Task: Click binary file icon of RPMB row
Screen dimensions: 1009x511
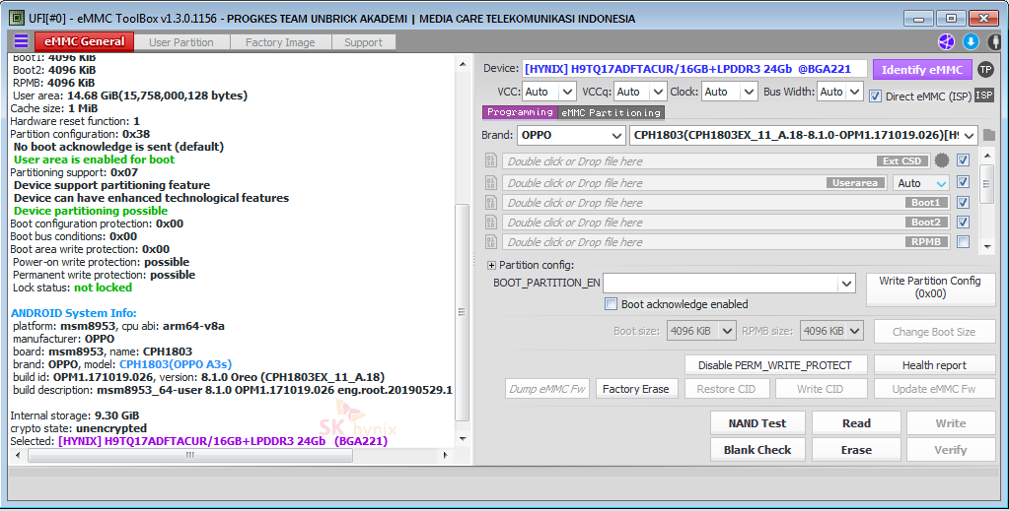Action: (x=491, y=242)
